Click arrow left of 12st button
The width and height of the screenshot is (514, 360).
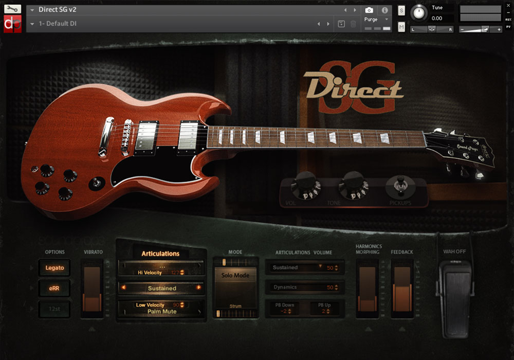[32, 309]
